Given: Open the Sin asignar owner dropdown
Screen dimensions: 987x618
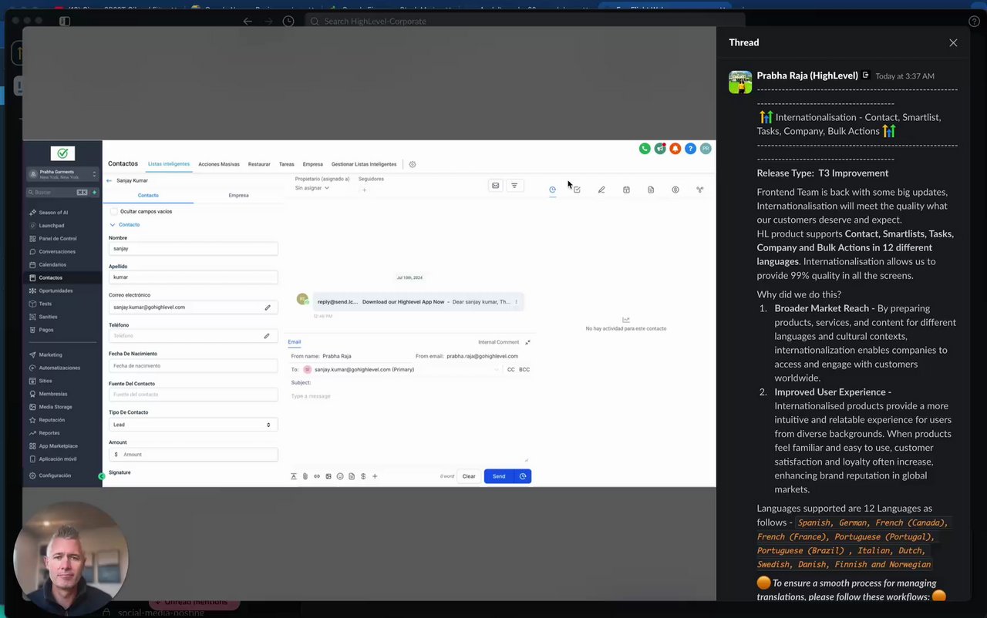Looking at the screenshot, I should (x=312, y=188).
